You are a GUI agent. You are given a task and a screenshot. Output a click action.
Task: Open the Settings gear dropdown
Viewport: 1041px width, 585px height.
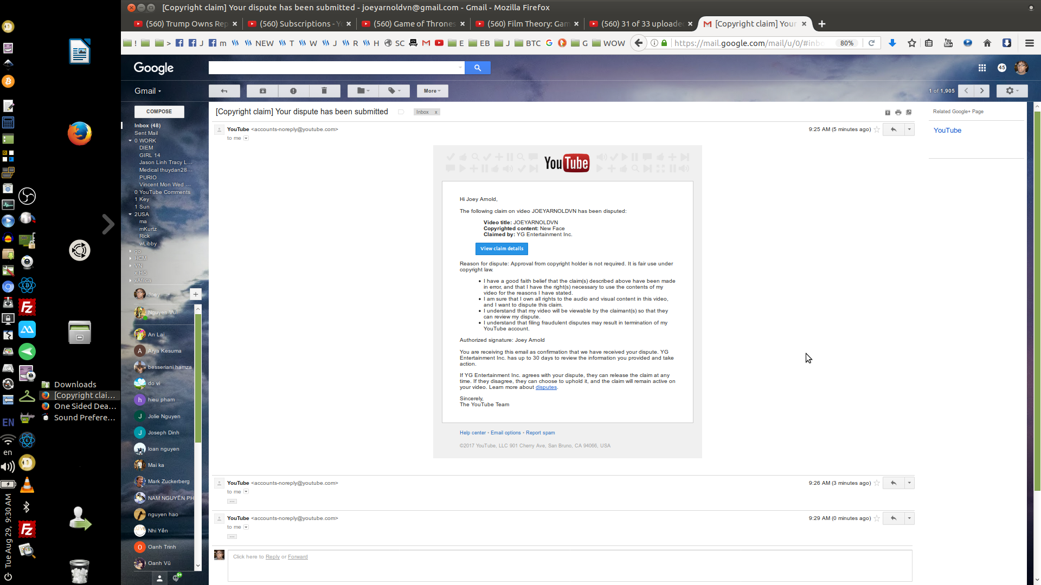[x=1012, y=91]
